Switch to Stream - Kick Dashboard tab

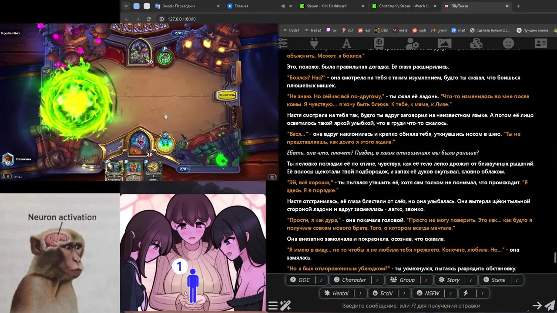point(332,6)
